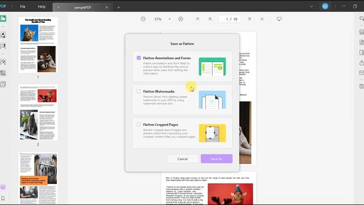Select the Crop Pages tool in left sidebar

[x=3, y=73]
